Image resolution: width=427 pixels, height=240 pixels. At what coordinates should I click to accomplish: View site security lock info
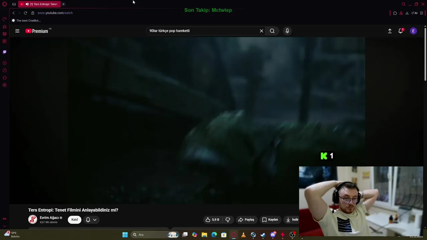click(x=33, y=13)
